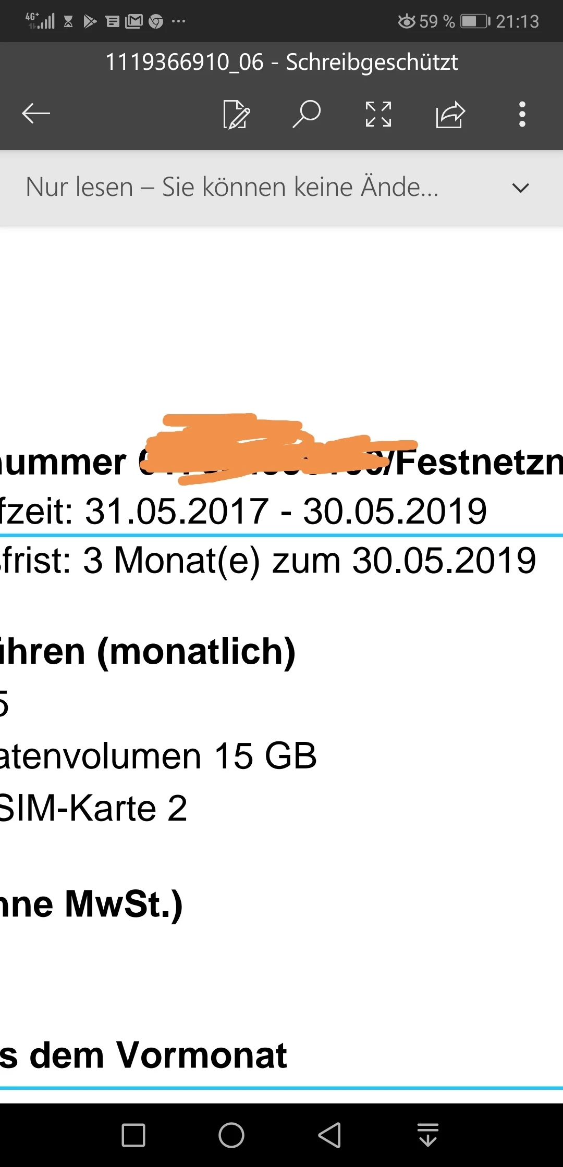Image resolution: width=563 pixels, height=1167 pixels.
Task: Hide navigation bar with down arrow
Action: [428, 1135]
